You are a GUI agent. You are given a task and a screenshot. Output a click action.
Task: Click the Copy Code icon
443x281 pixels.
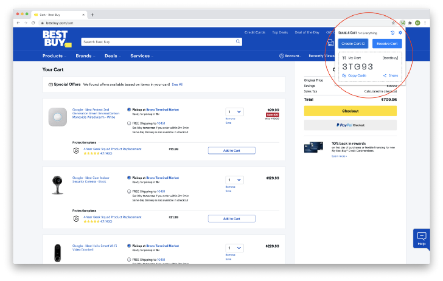(x=344, y=75)
